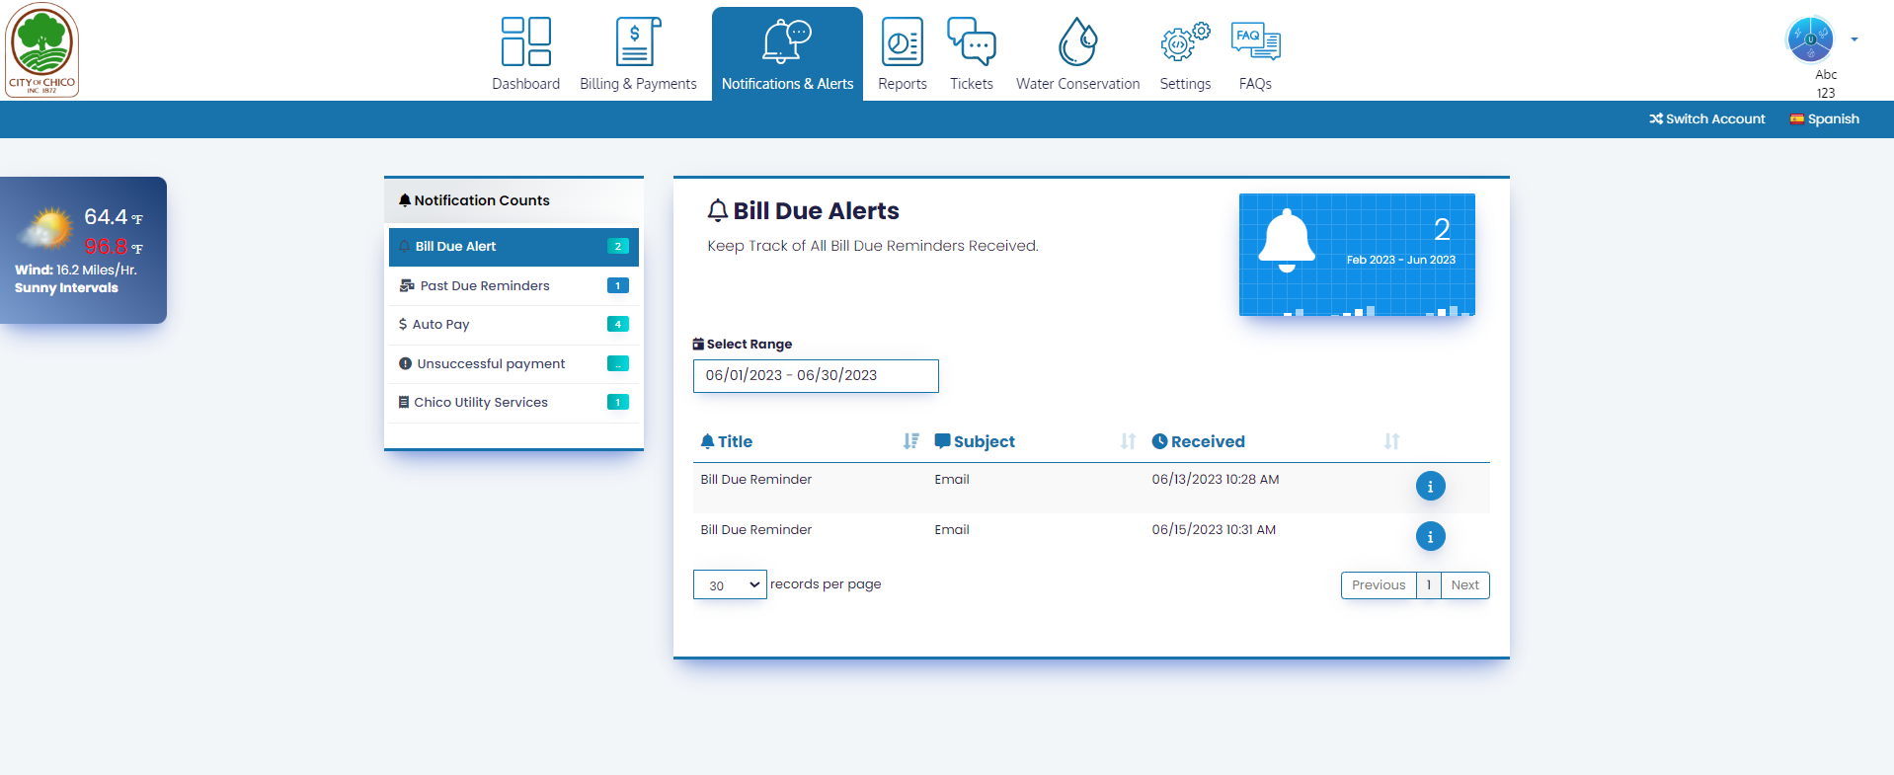
Task: Open Settings gear icon
Action: (x=1185, y=42)
